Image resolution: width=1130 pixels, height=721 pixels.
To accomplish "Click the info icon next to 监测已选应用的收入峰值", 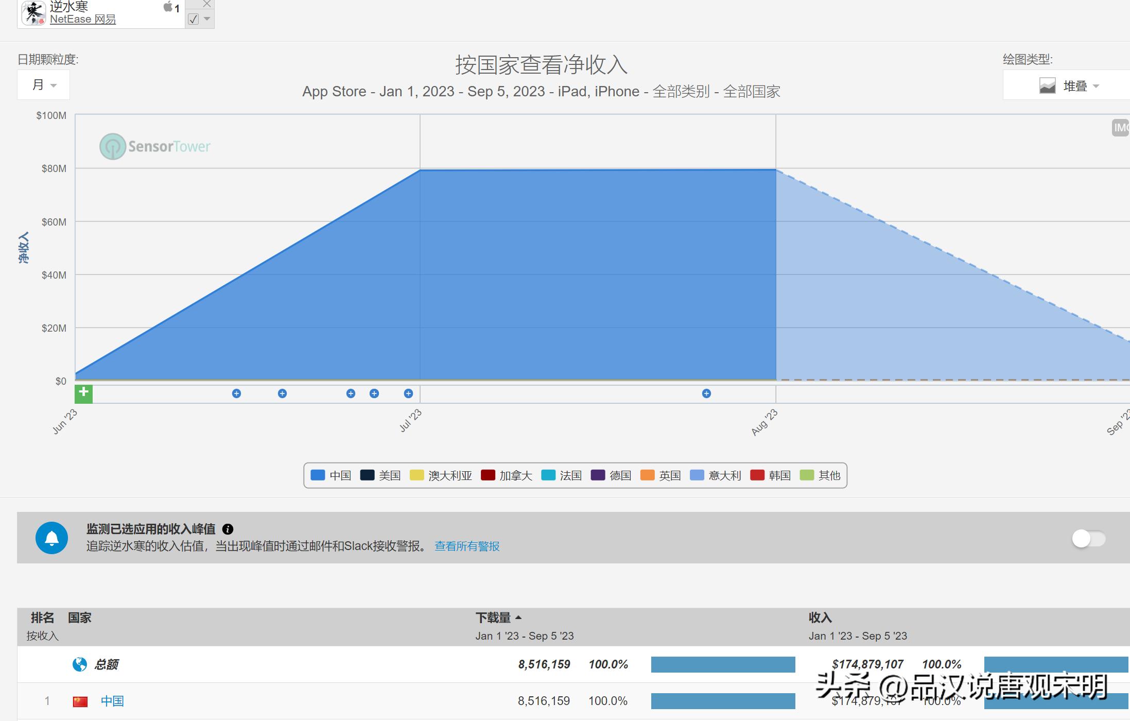I will coord(229,529).
